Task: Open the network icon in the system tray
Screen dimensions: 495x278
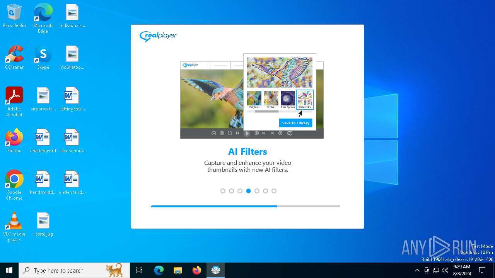Action: [436, 270]
